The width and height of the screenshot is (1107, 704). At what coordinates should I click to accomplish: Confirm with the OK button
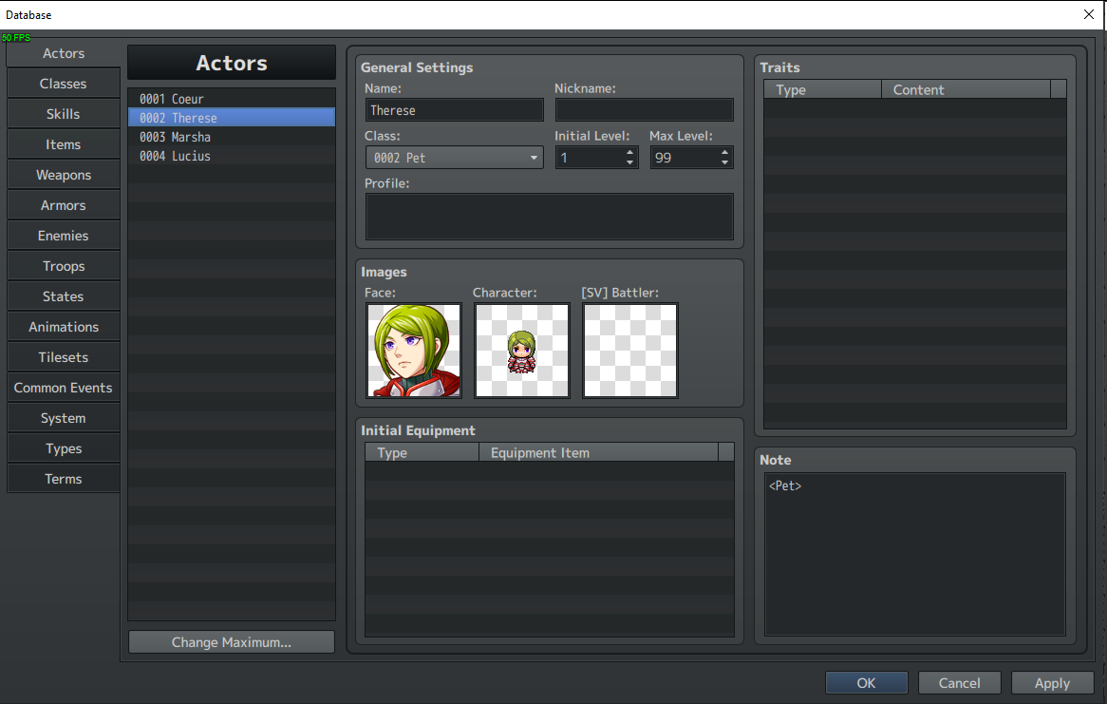(866, 683)
